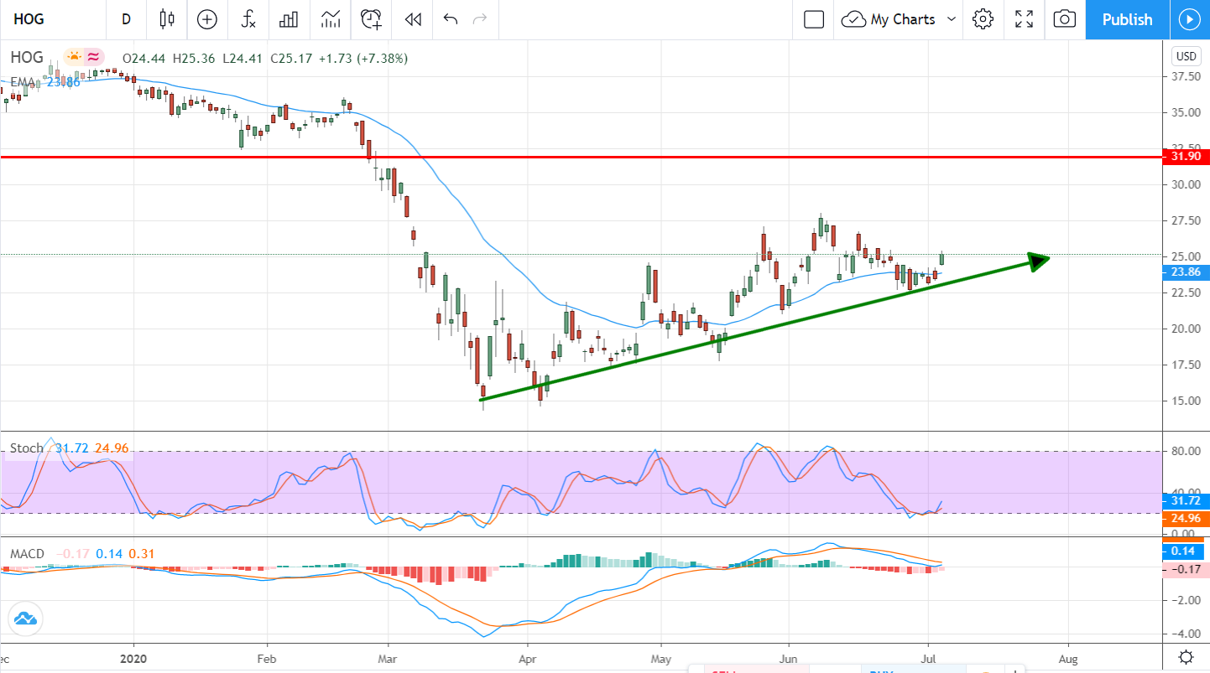1210x673 pixels.
Task: Open chart settings gear in top toolbar
Action: pyautogui.click(x=983, y=19)
